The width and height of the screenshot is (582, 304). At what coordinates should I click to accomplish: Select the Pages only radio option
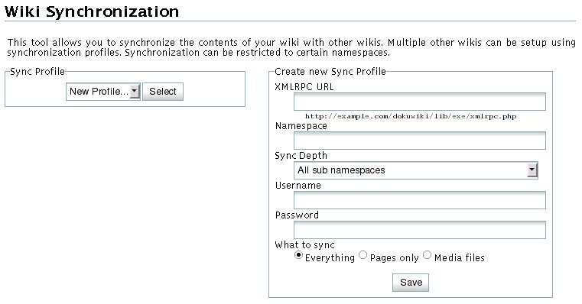point(363,255)
